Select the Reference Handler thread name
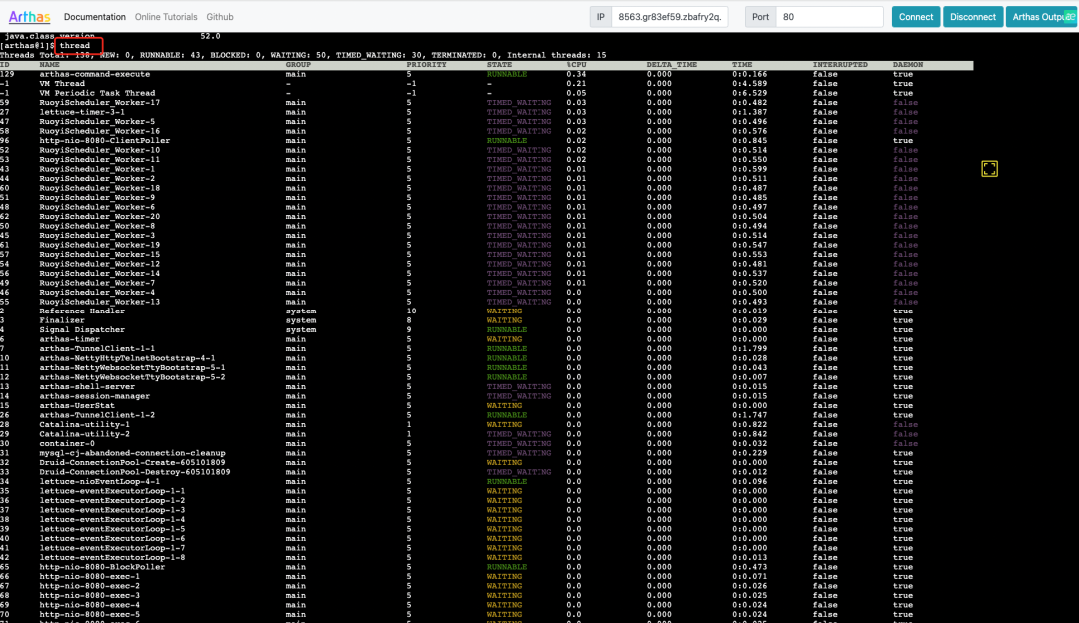The image size is (1079, 623). pos(82,311)
